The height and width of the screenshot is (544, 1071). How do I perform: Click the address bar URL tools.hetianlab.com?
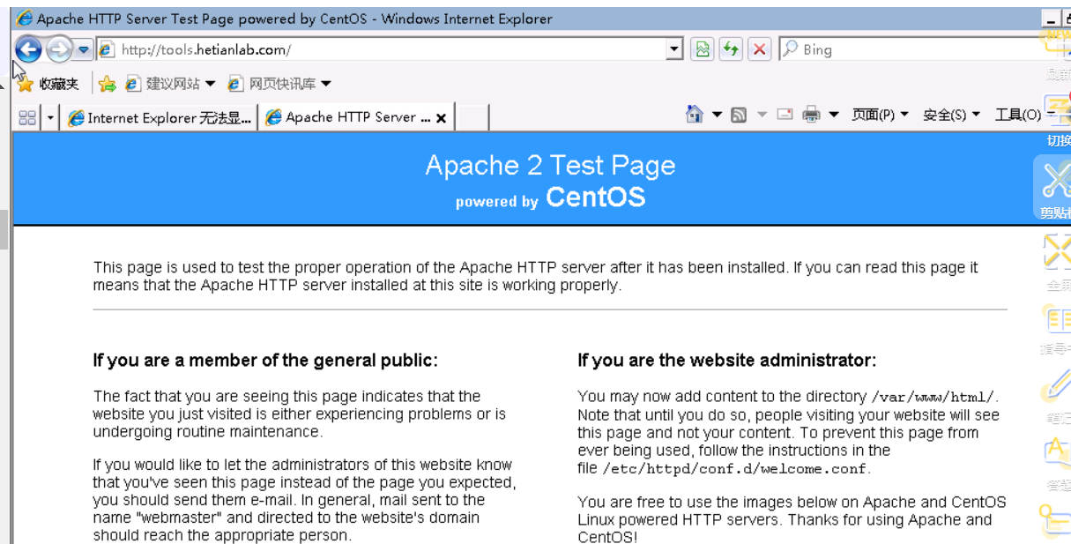pos(206,50)
